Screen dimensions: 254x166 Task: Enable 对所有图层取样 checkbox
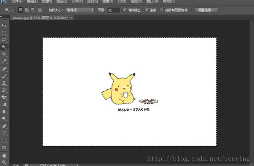(x=162, y=10)
